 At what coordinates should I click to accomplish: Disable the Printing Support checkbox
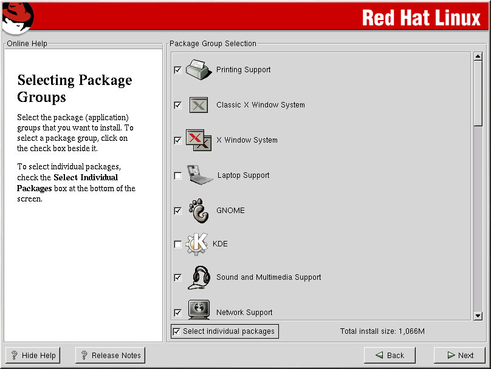(x=177, y=70)
